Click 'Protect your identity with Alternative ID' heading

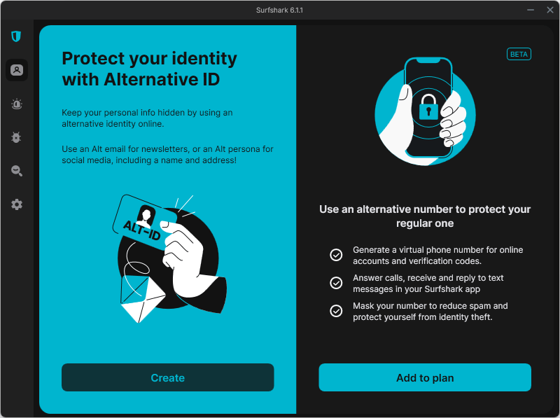(149, 69)
